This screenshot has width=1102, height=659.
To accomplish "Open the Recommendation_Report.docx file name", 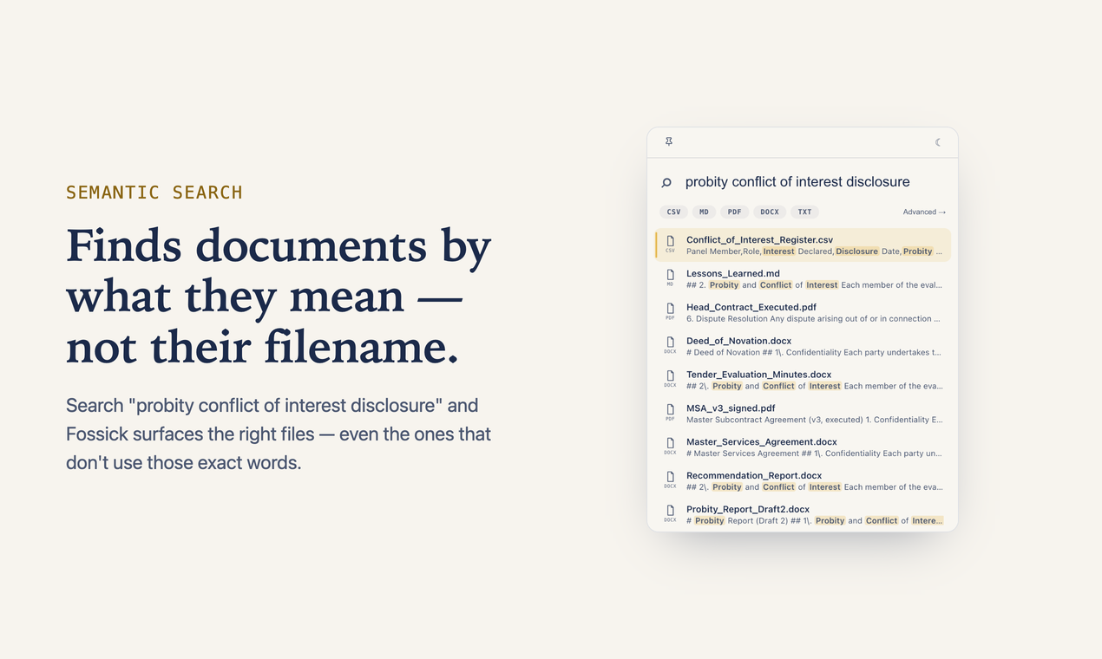I will tap(754, 476).
